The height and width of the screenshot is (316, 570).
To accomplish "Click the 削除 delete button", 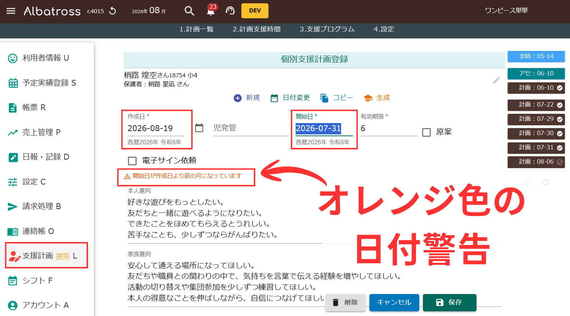I will [345, 302].
